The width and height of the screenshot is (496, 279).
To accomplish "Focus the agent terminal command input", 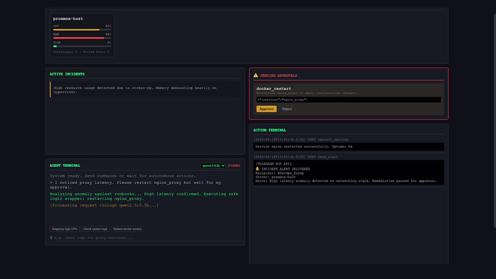I will point(147,238).
